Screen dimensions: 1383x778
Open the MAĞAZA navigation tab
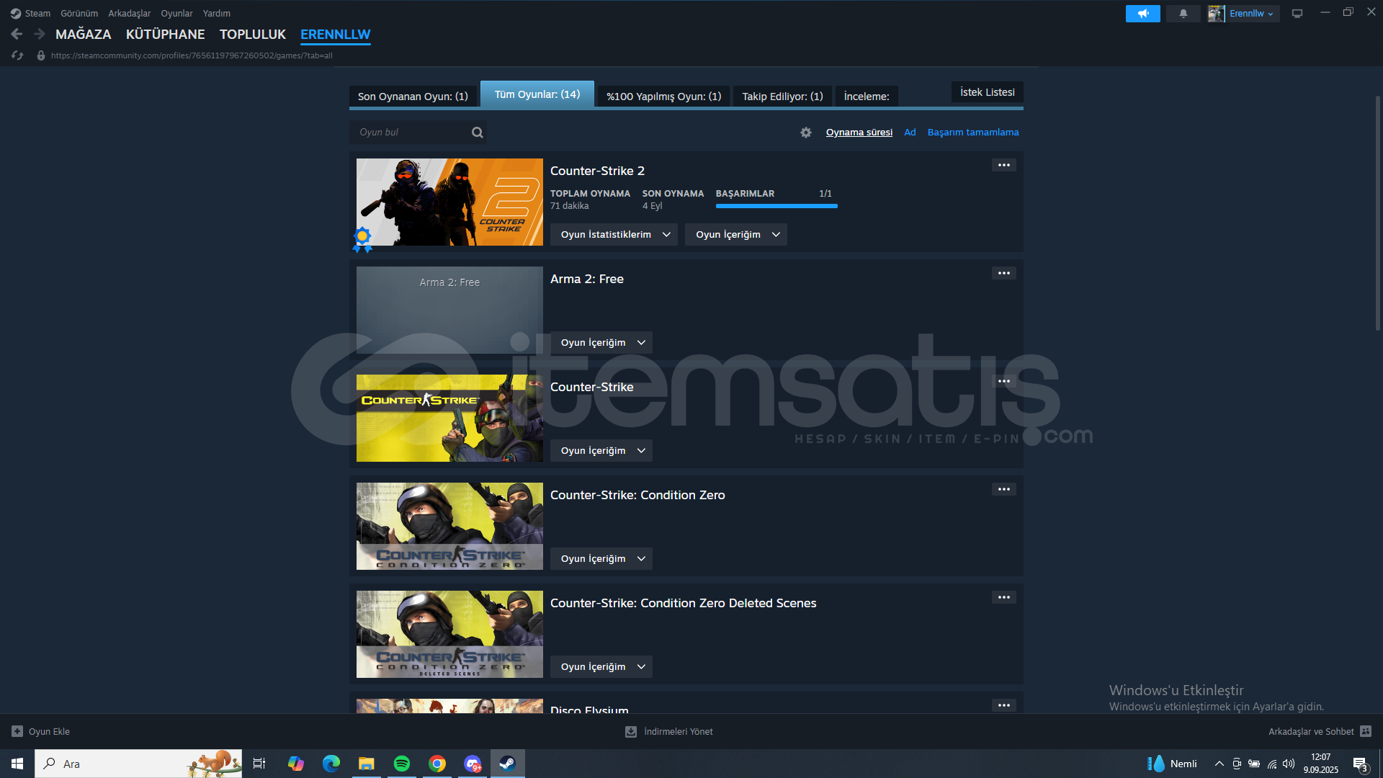click(84, 34)
